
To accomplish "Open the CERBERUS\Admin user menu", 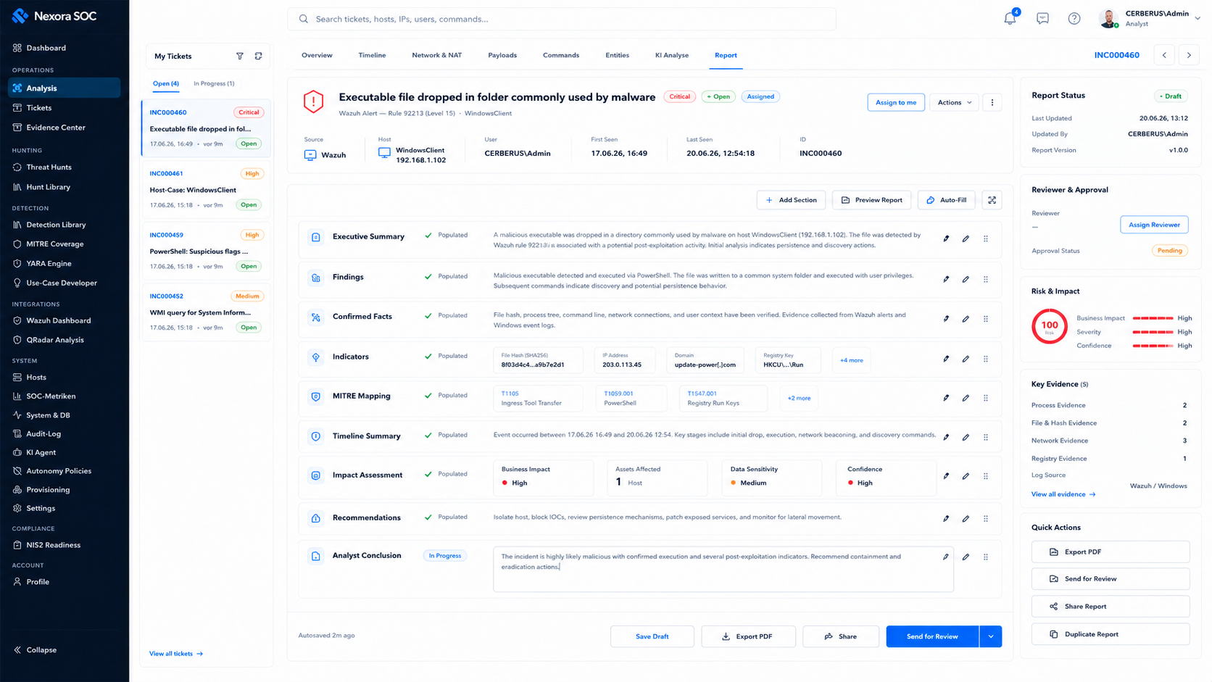I will pos(1150,19).
